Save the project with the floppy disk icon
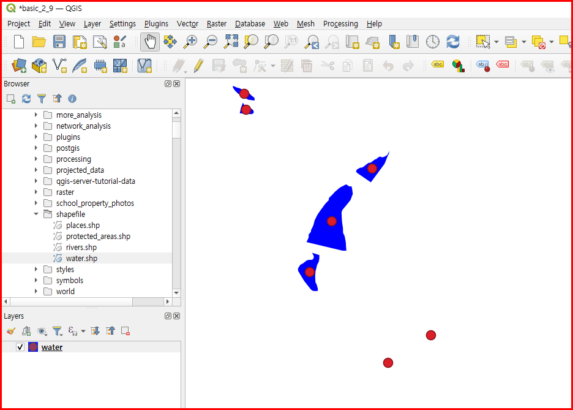 click(59, 42)
